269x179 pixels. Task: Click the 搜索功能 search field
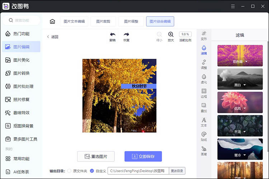click(x=21, y=20)
